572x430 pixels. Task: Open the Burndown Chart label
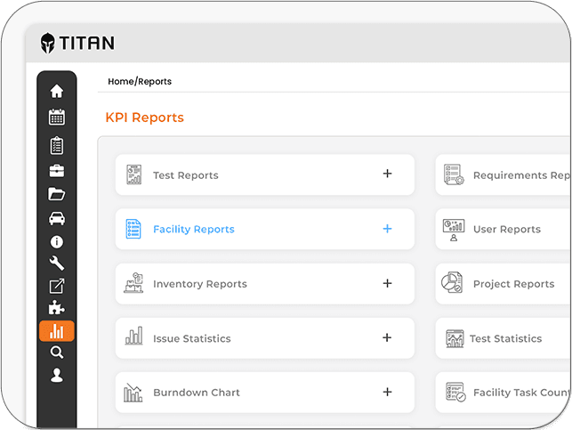click(x=197, y=393)
